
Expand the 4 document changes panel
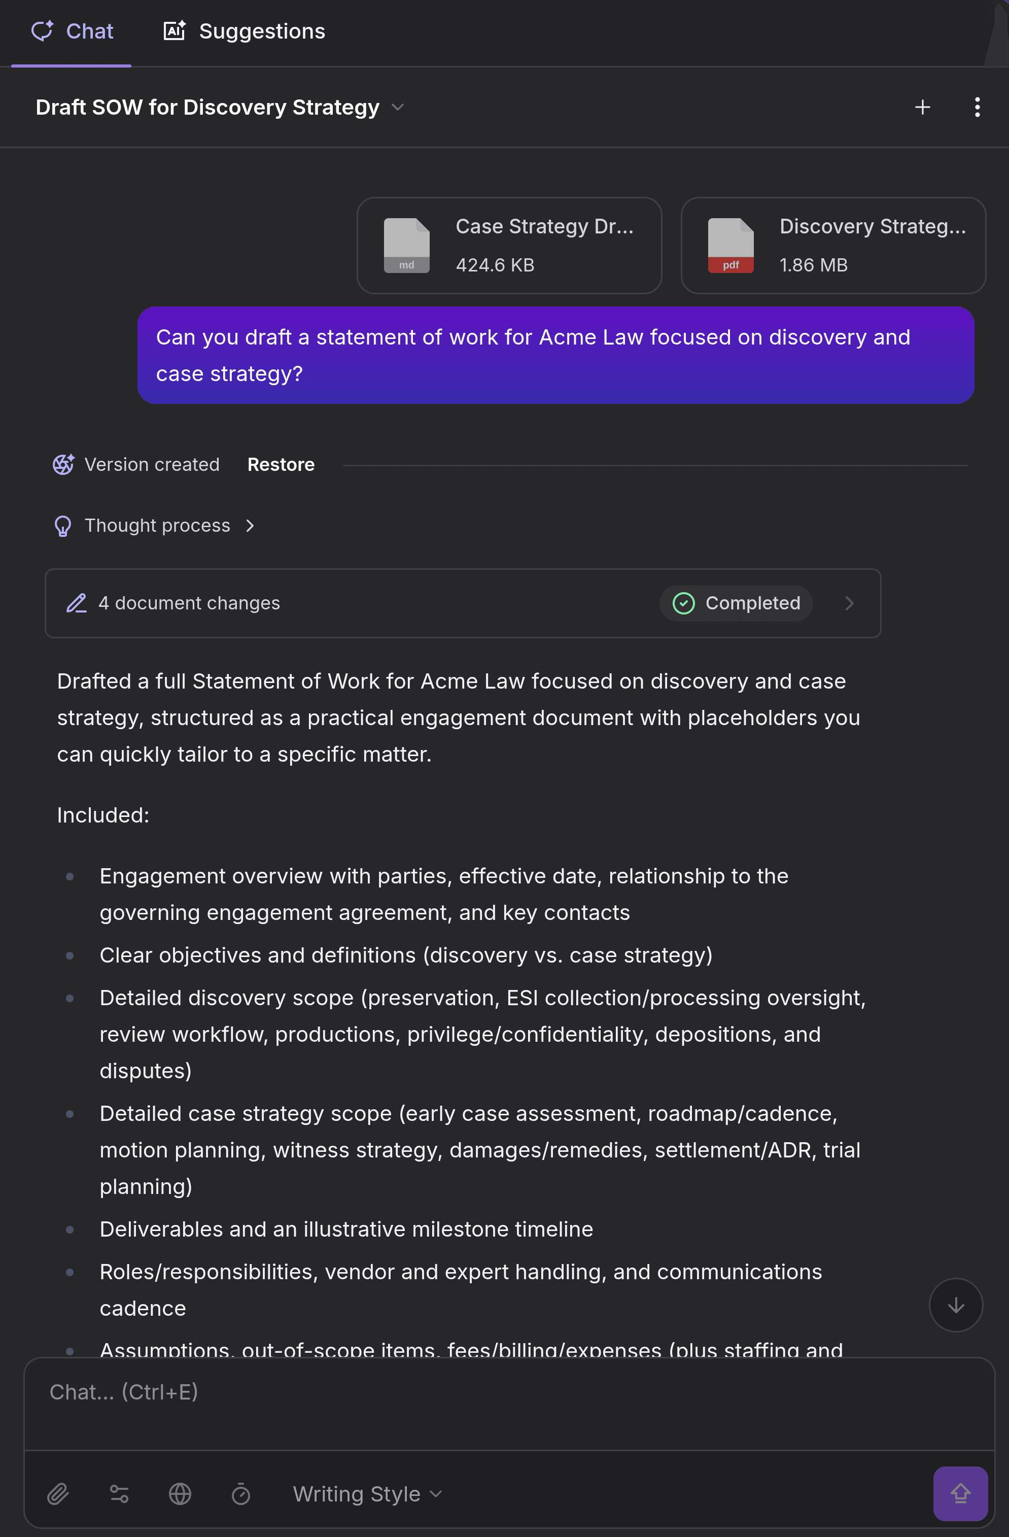(x=849, y=603)
